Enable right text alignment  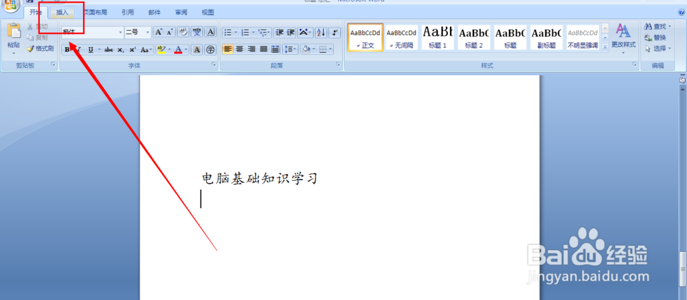(251, 49)
